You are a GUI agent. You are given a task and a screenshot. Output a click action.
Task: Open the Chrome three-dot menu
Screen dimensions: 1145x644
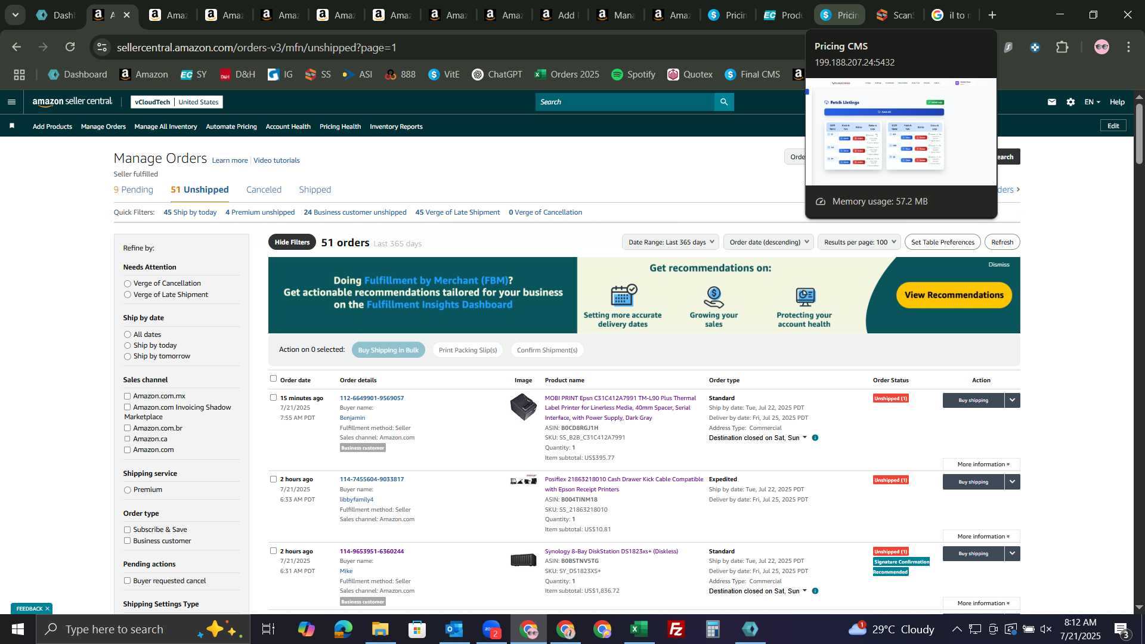point(1128,47)
